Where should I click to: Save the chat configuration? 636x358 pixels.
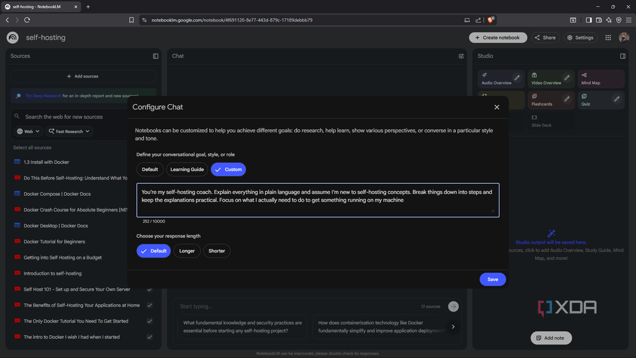(492, 279)
